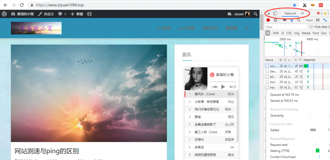This screenshot has height=160, width=330.
Task: Click the red errors count indicator
Action: 320,13
